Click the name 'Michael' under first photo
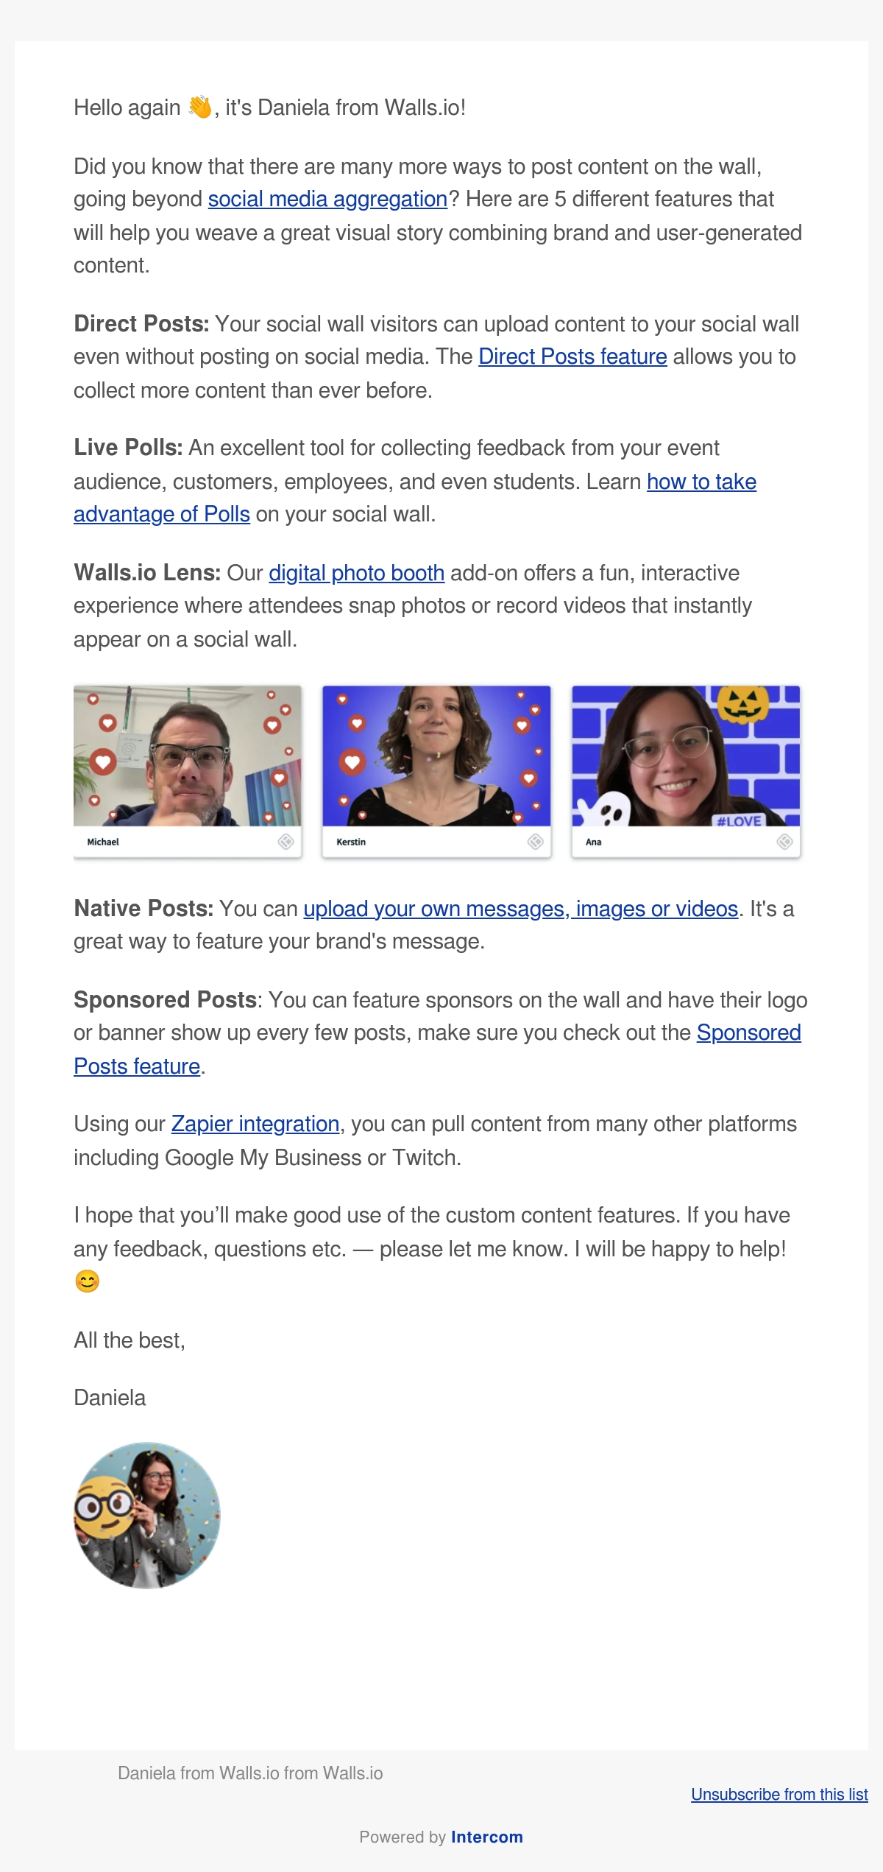 103,842
